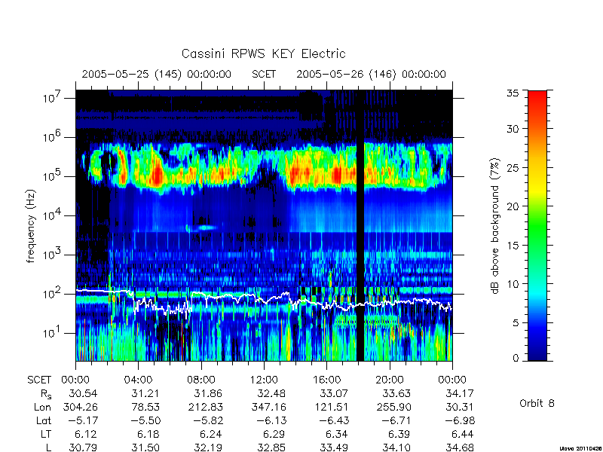603x452 pixels.
Task: Click the 20 value on color scale
Action: tap(513, 206)
